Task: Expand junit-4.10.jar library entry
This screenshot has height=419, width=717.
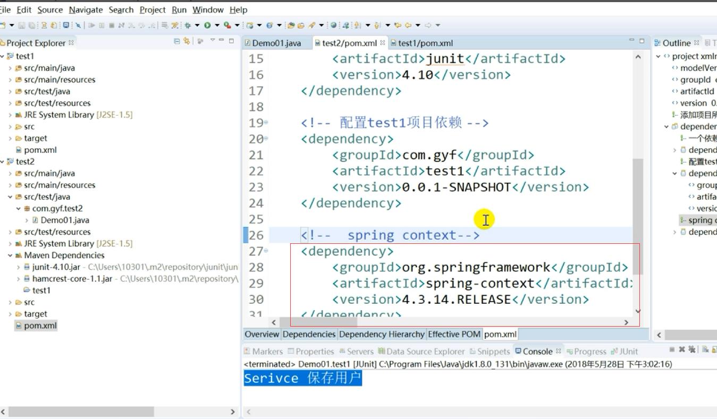Action: click(x=19, y=267)
